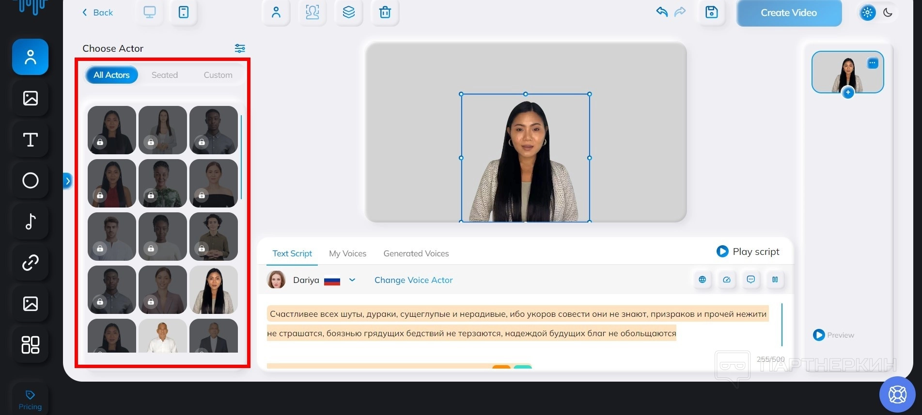
Task: Switch to dark mode moon icon
Action: click(x=888, y=13)
